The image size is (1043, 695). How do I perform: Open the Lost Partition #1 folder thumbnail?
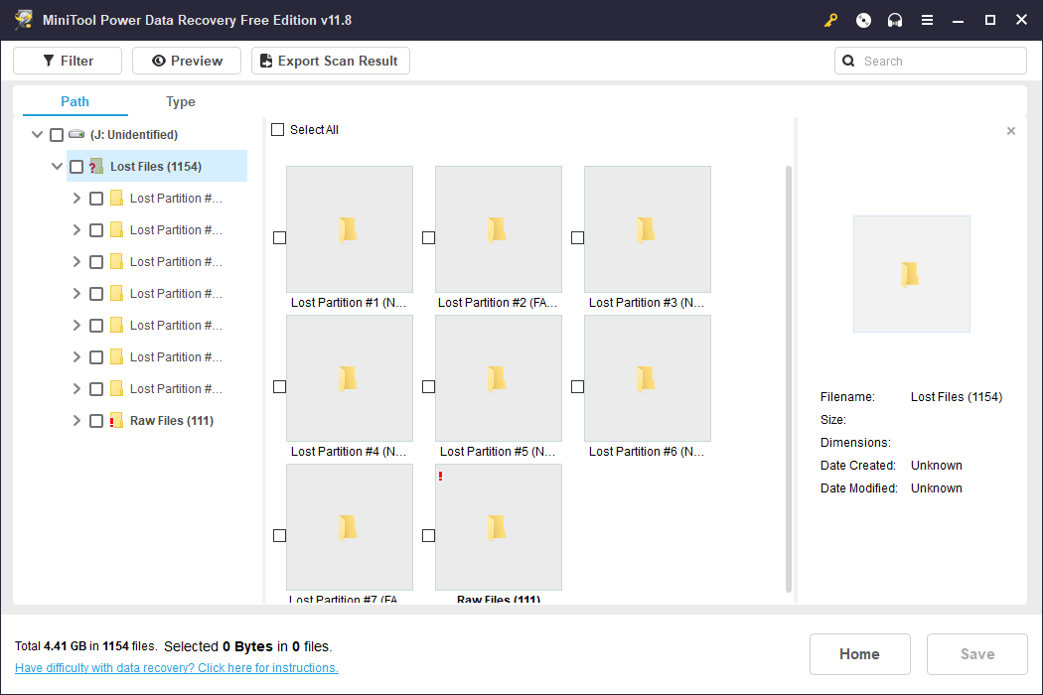(x=350, y=228)
